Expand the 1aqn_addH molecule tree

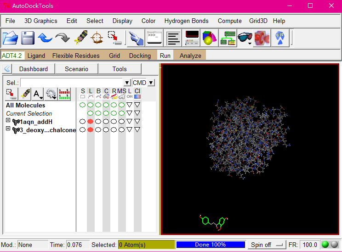(x=8, y=121)
